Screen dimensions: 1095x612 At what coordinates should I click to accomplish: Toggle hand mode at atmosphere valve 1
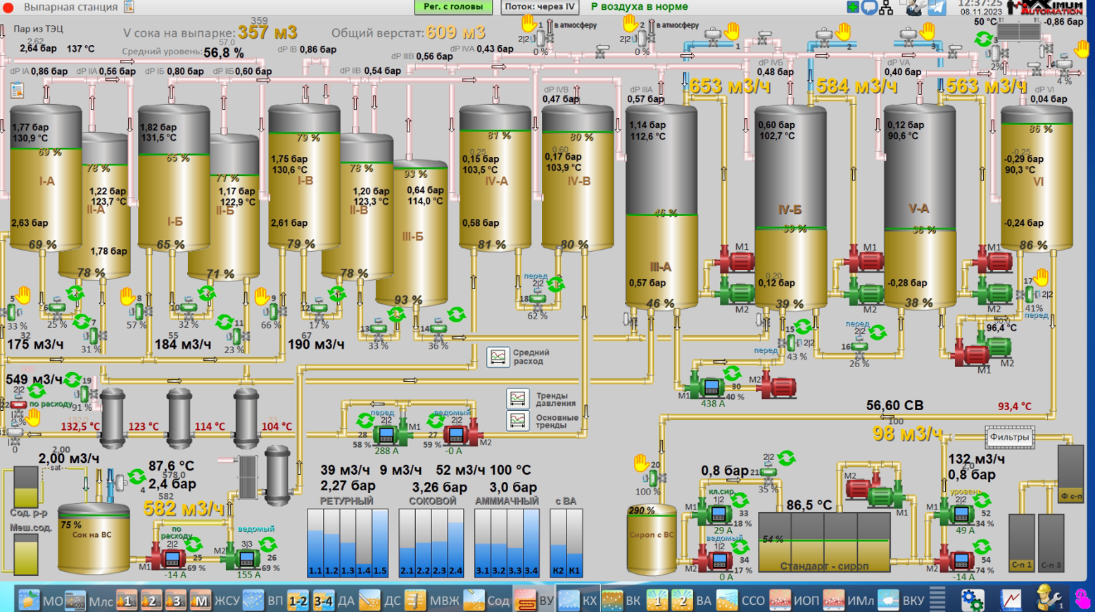pyautogui.click(x=528, y=23)
